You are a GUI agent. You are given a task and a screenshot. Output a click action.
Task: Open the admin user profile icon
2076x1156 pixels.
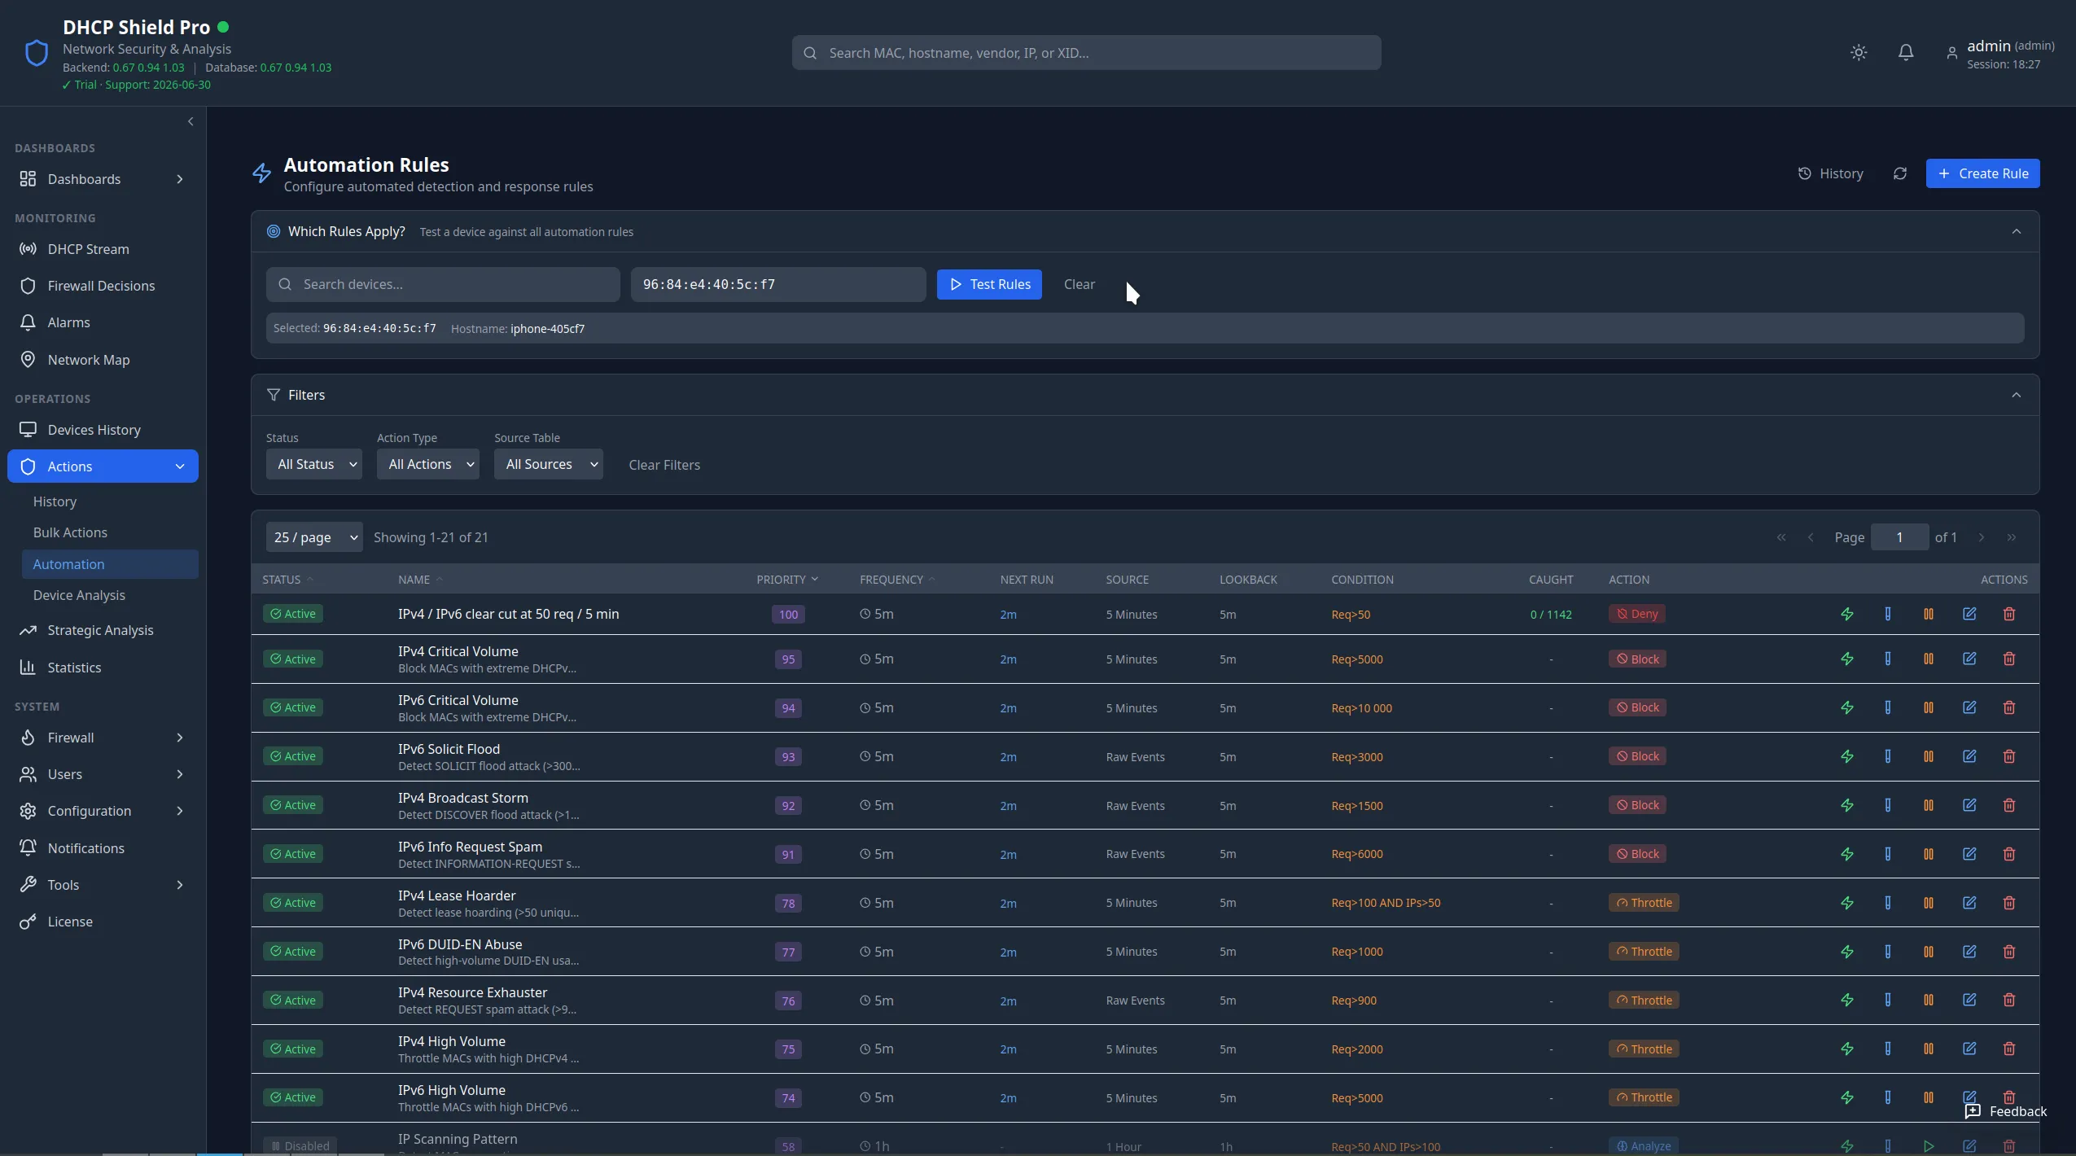pos(1951,53)
